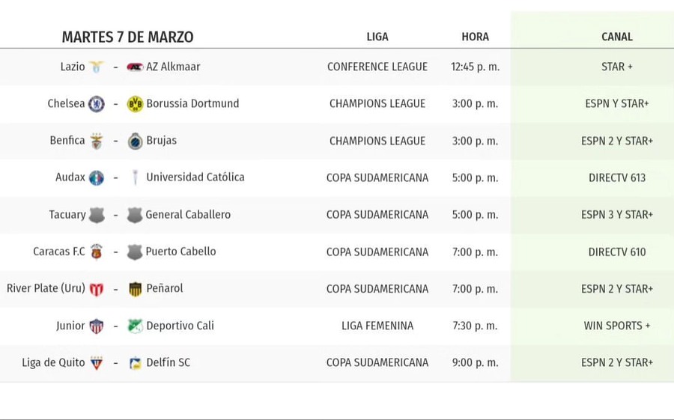Click the CANAL column header
This screenshot has width=674, height=420.
(x=617, y=37)
